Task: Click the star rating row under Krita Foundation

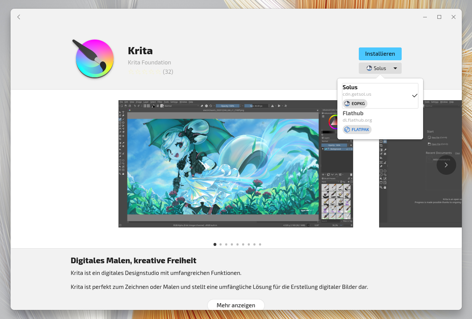Action: tap(144, 72)
